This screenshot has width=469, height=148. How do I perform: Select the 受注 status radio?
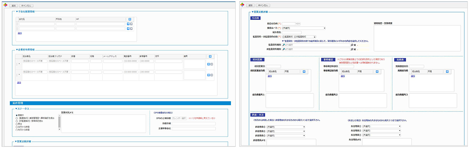tap(16, 124)
